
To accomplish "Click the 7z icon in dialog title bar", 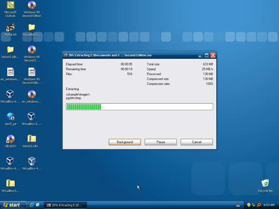I will click(x=65, y=55).
